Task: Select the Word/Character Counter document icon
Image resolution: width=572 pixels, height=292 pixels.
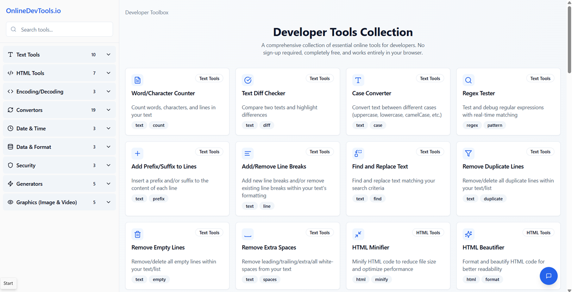Action: [137, 80]
